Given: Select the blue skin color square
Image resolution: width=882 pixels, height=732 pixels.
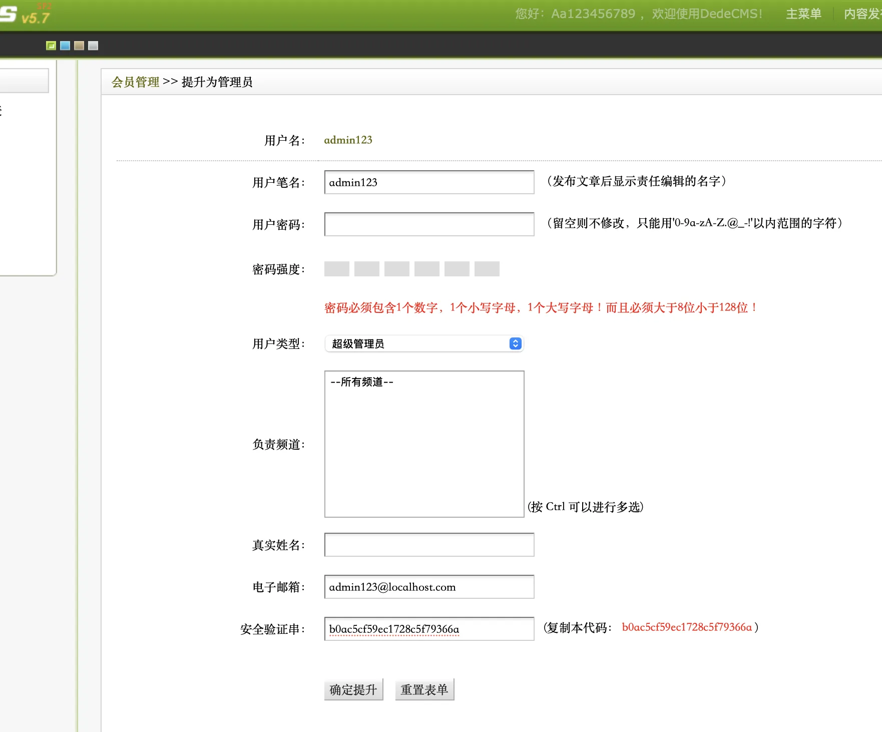Looking at the screenshot, I should coord(65,46).
